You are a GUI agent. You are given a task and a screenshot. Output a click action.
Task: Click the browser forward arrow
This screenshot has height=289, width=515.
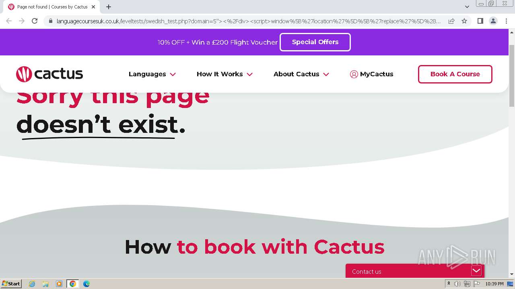(22, 21)
